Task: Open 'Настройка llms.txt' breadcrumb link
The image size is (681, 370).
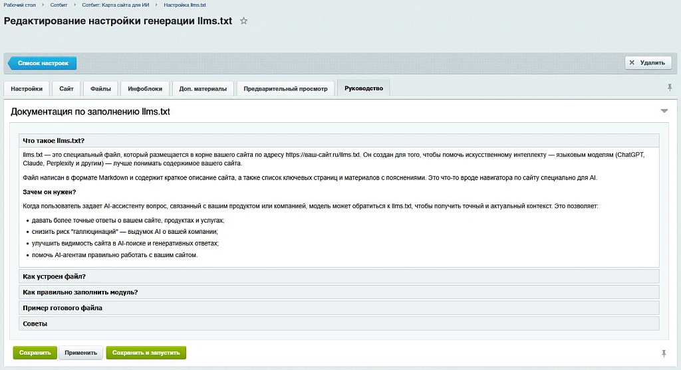Action: pos(185,5)
